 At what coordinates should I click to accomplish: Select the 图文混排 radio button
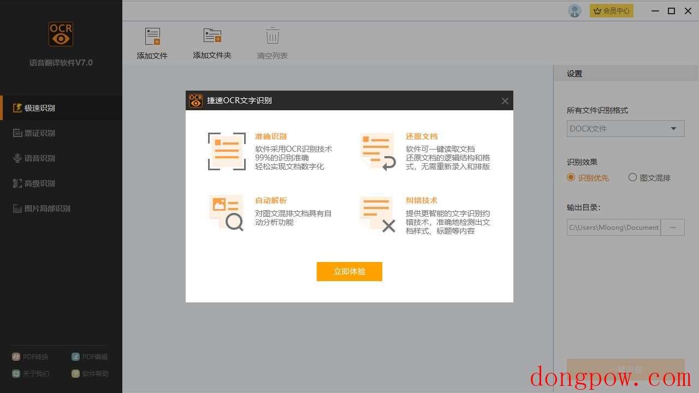(x=632, y=177)
